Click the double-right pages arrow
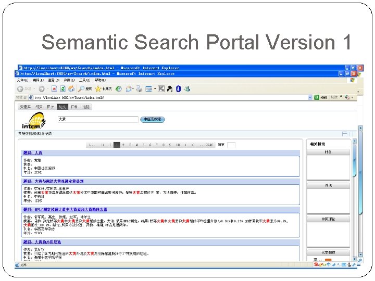375x281 pixels. (193, 145)
